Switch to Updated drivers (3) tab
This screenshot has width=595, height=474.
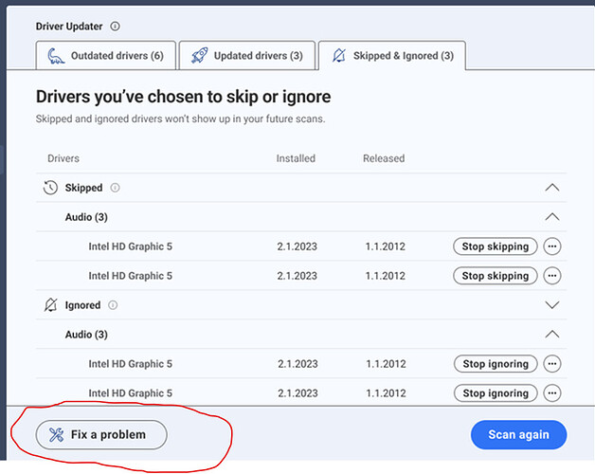click(x=247, y=56)
